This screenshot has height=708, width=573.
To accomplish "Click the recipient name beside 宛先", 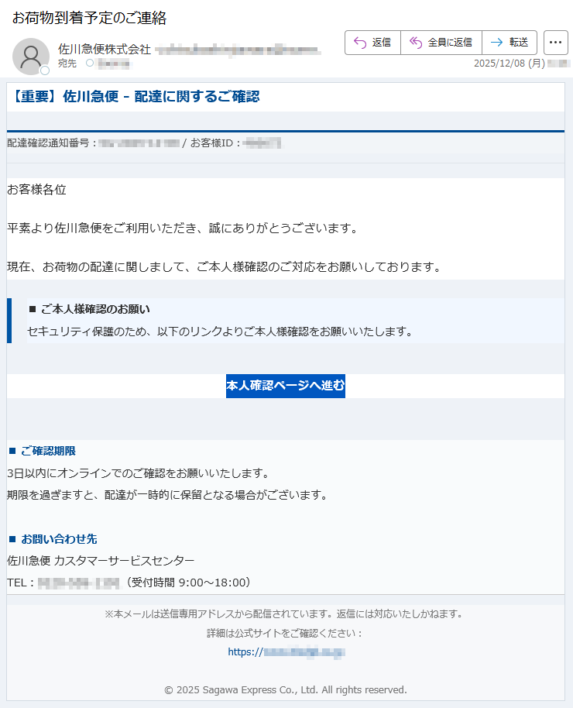I will coord(113,63).
